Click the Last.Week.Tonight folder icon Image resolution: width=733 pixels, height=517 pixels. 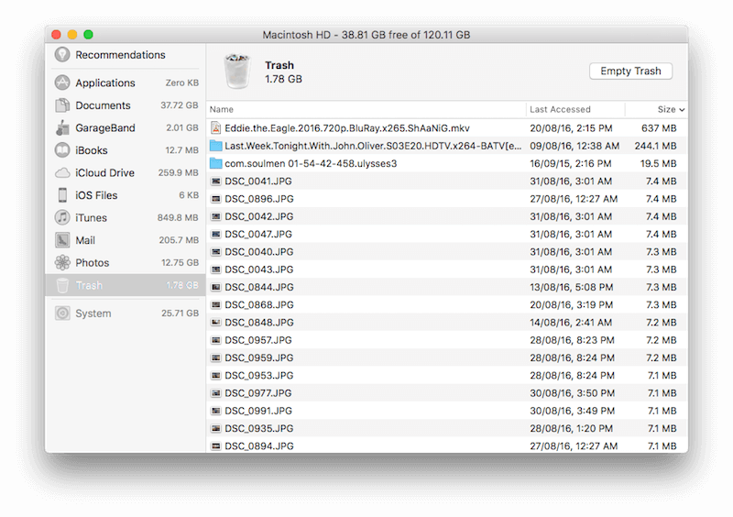click(x=216, y=146)
